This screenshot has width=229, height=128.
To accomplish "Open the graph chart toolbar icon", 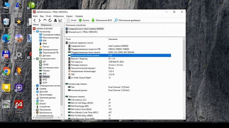I will click(60, 20).
